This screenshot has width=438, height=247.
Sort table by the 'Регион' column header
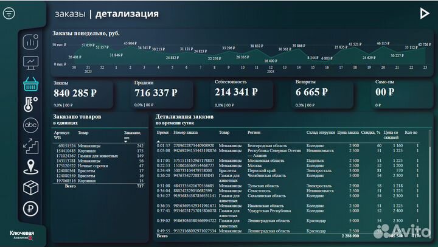click(254, 131)
